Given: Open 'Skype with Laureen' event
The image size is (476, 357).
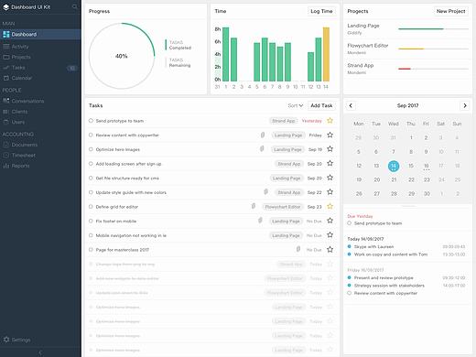Looking at the screenshot, I should click(x=373, y=246).
